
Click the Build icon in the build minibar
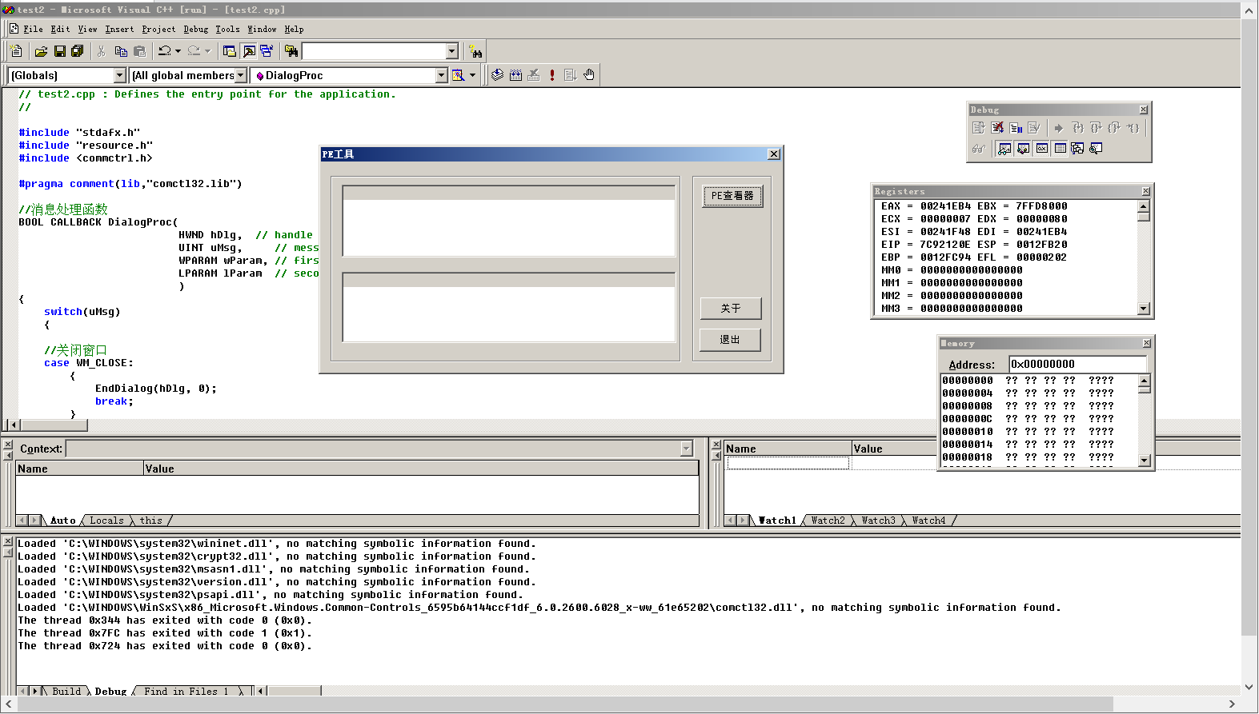(515, 75)
